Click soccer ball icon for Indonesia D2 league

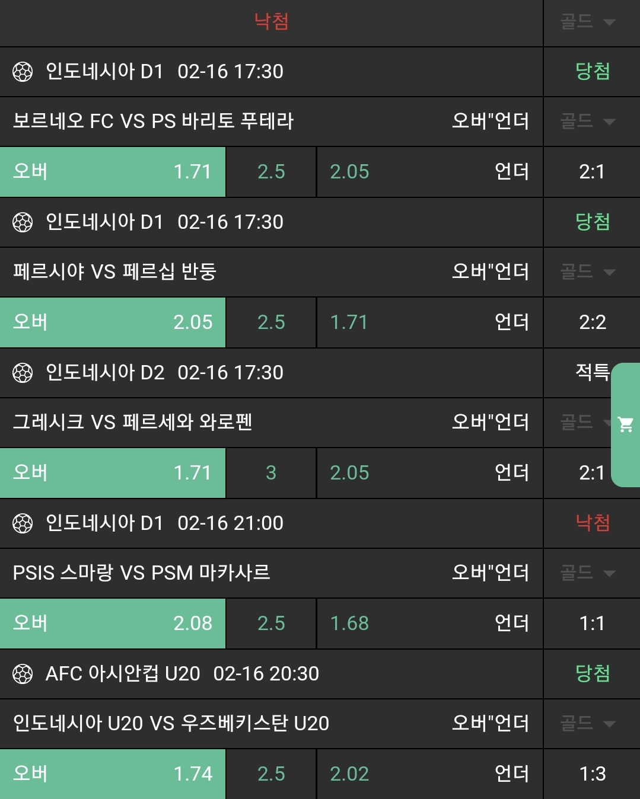pos(23,373)
